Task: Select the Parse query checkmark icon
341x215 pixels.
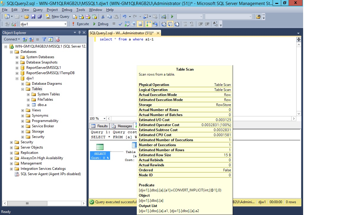Action: (120, 24)
